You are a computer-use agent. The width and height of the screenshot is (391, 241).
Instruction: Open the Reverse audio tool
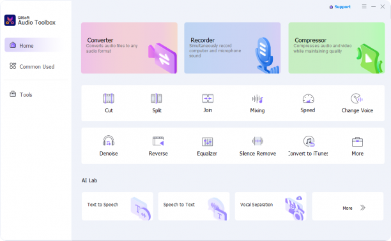158,146
